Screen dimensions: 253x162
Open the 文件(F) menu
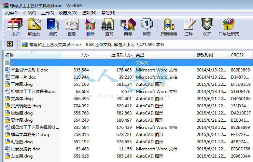click(x=11, y=13)
